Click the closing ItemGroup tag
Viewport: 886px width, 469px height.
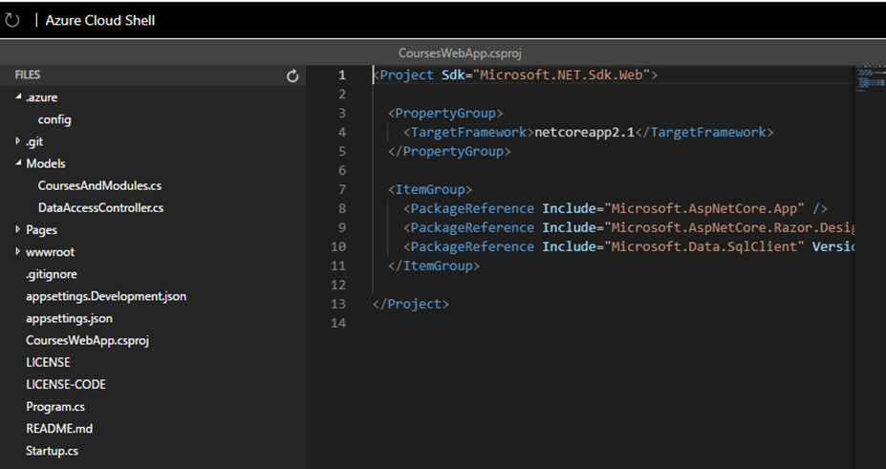[x=434, y=266]
